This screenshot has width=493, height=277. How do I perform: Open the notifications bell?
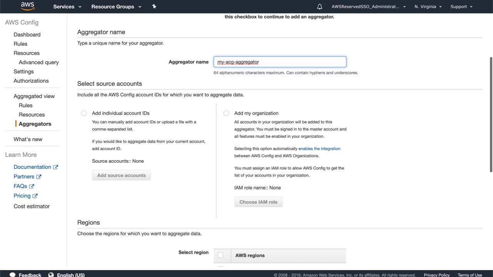click(320, 7)
